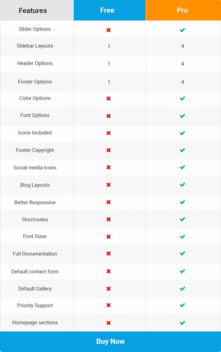Click the green check for Priority Support

click(x=182, y=305)
